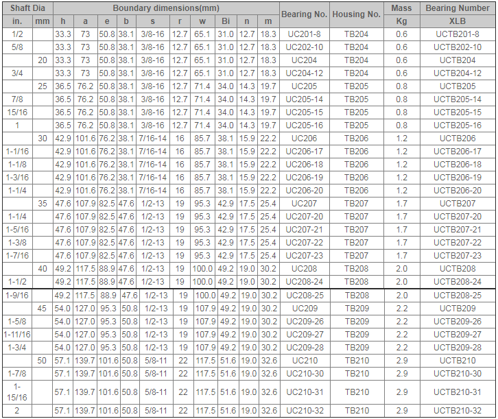The width and height of the screenshot is (498, 419).
Task: Select the 1-15/16 shaft diameter cell
Action: coord(17,392)
